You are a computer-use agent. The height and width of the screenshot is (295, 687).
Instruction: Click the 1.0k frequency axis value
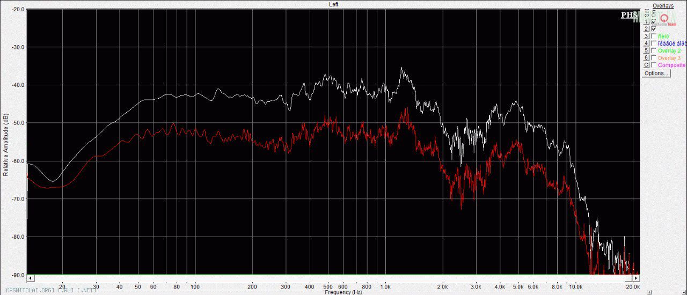click(385, 286)
